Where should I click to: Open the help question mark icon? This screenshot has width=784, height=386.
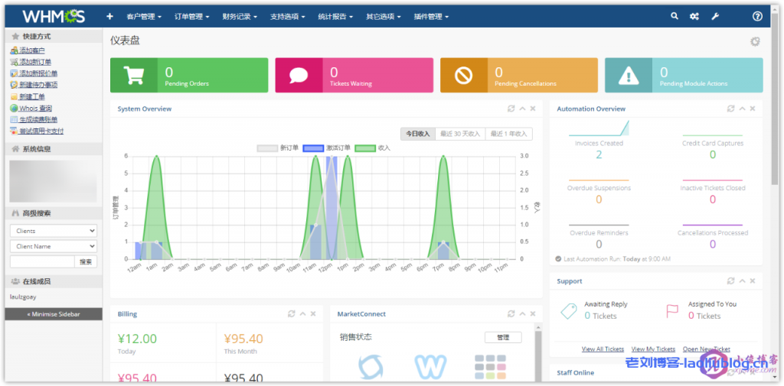pos(757,16)
